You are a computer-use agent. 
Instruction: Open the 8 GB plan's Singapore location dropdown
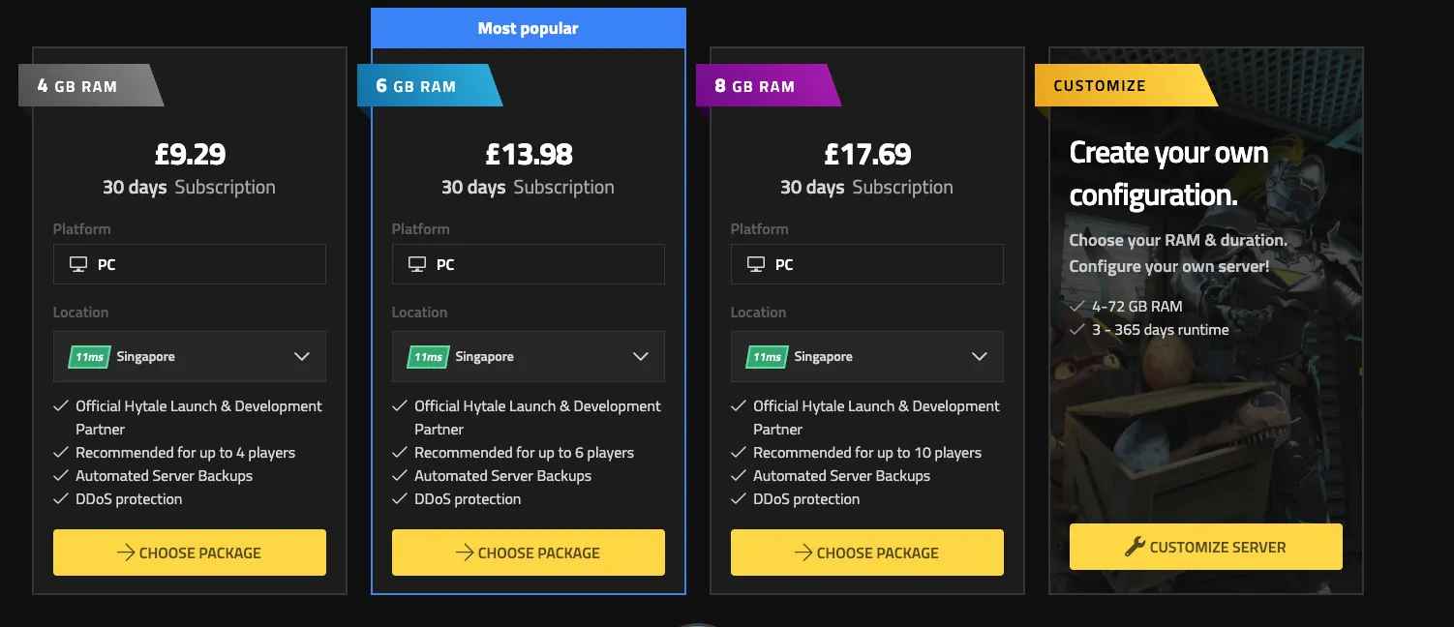pyautogui.click(x=980, y=356)
